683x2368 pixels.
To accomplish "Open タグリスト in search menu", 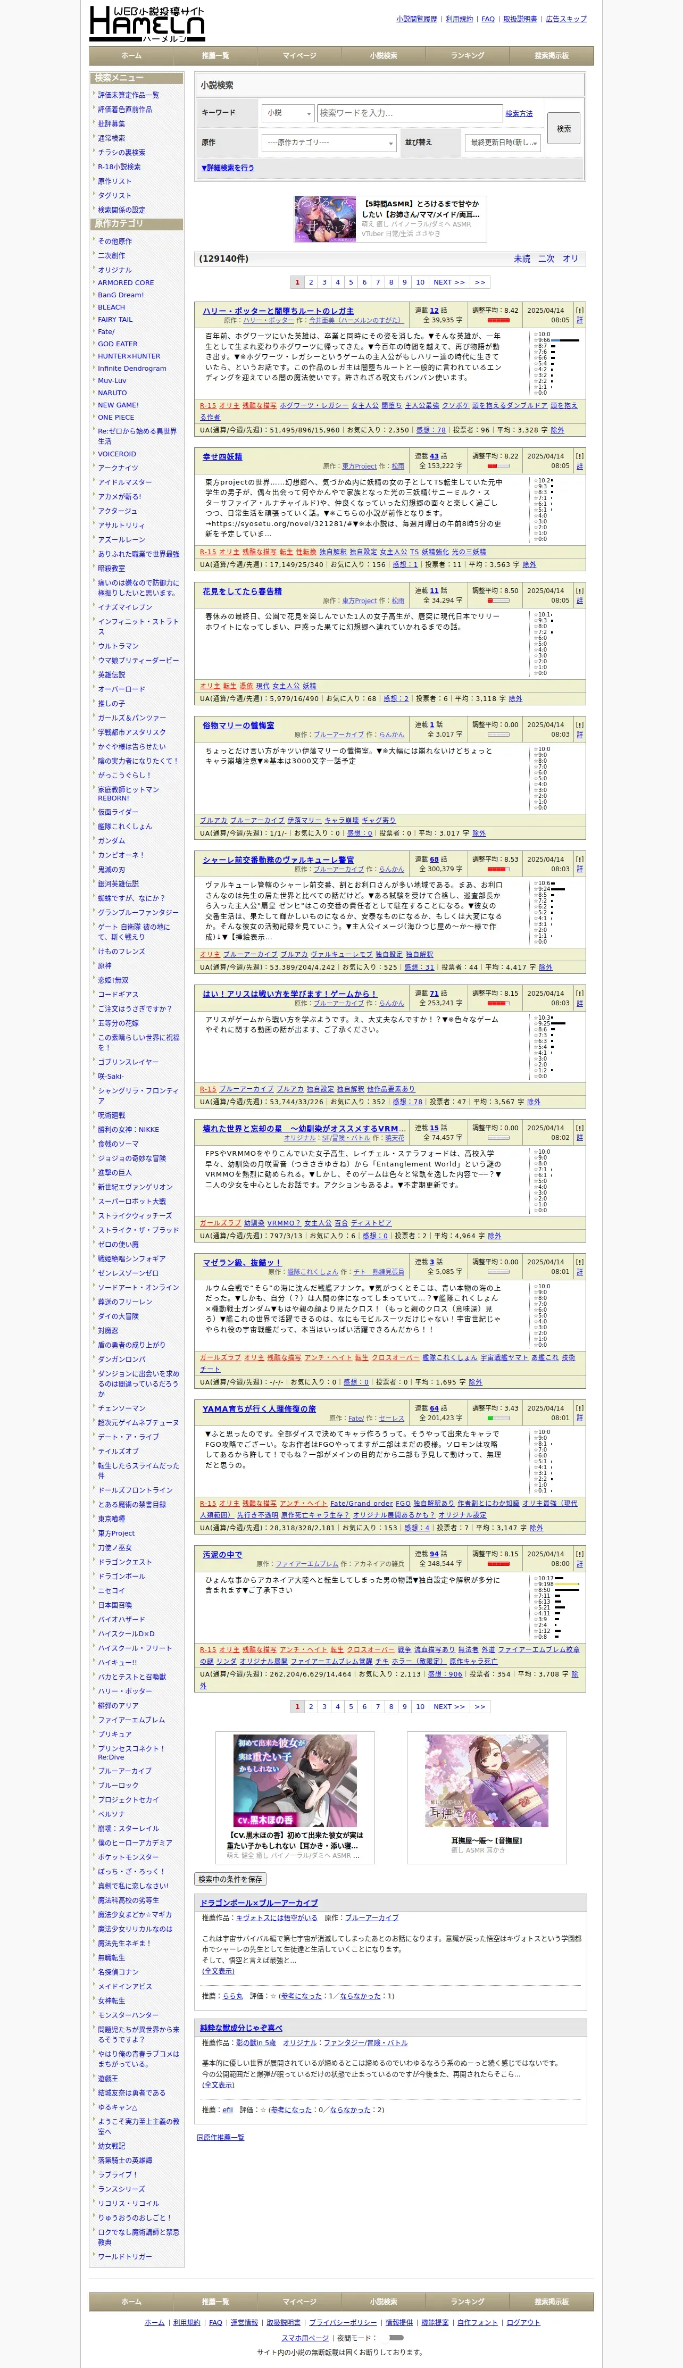I will pos(115,196).
